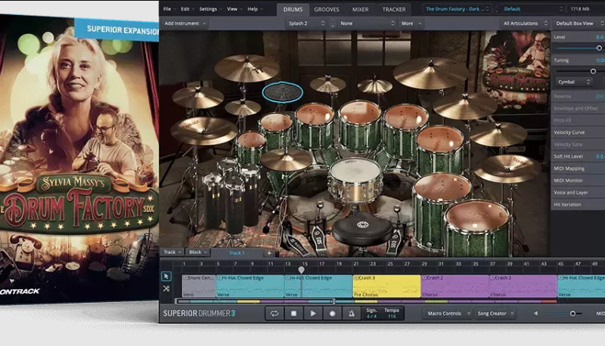
Task: Open the File menu
Action: point(169,9)
